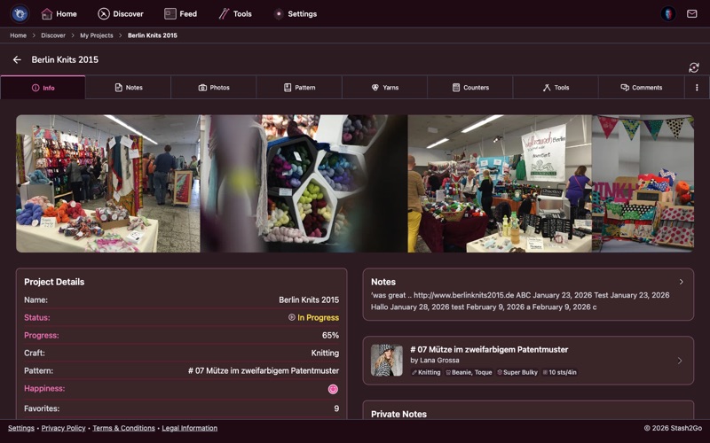
Task: Open the three-dot more options menu
Action: (697, 88)
